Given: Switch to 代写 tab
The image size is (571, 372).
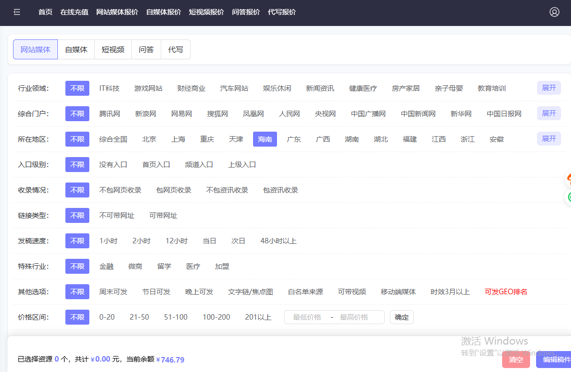Looking at the screenshot, I should 176,49.
